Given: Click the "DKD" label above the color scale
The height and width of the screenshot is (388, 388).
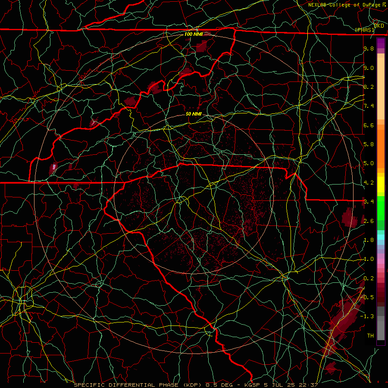Looking at the screenshot, I should pyautogui.click(x=379, y=26).
